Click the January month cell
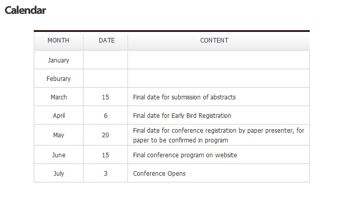Image resolution: width=339 pixels, height=207 pixels. coord(58,60)
